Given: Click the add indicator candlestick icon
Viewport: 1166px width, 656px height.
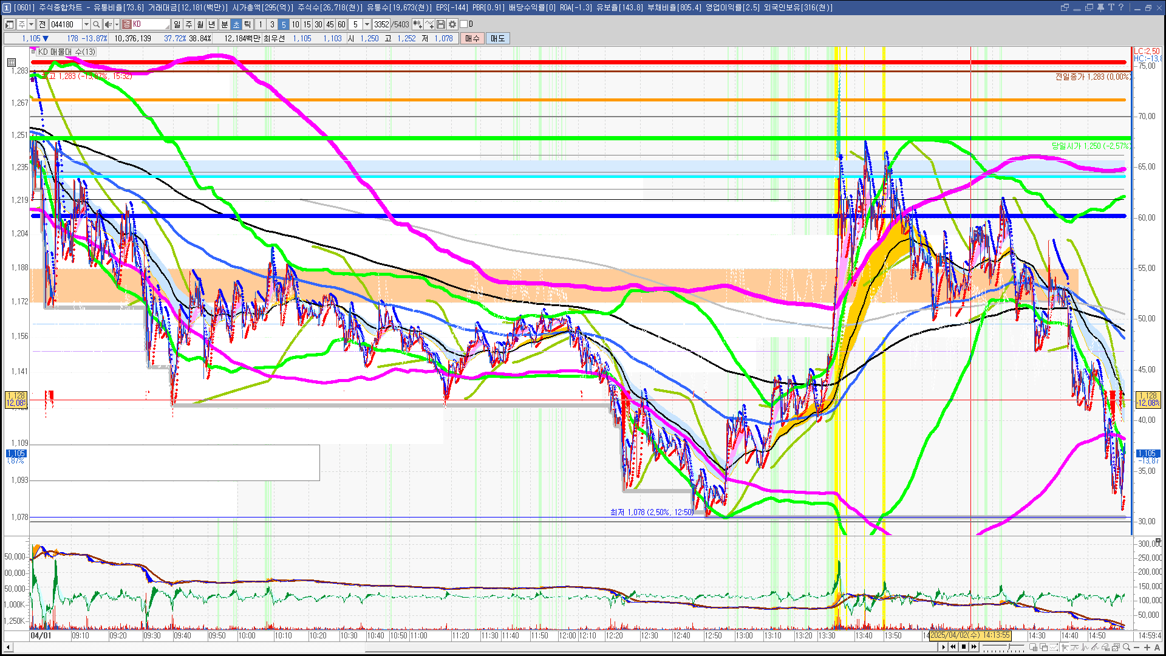Looking at the screenshot, I should [417, 24].
